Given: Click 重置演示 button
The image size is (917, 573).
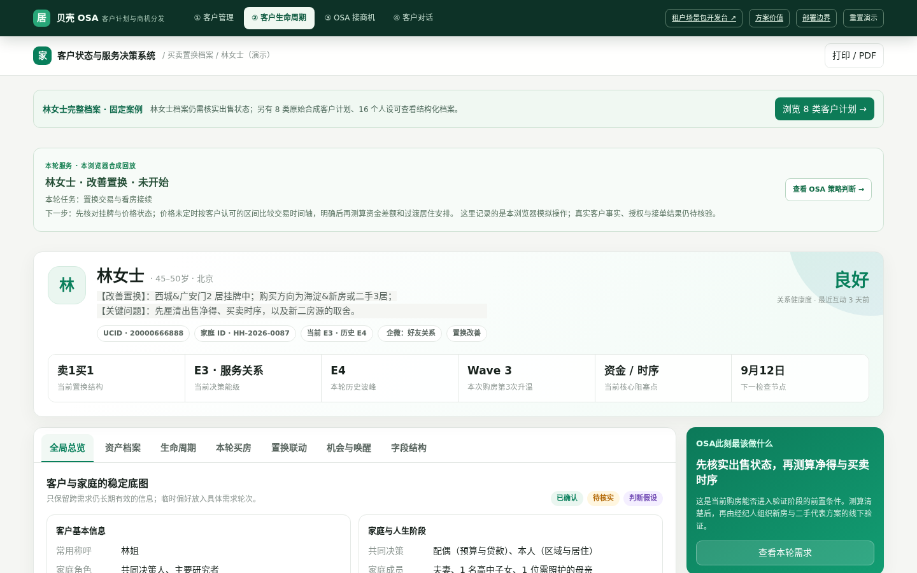Looking at the screenshot, I should tap(864, 18).
